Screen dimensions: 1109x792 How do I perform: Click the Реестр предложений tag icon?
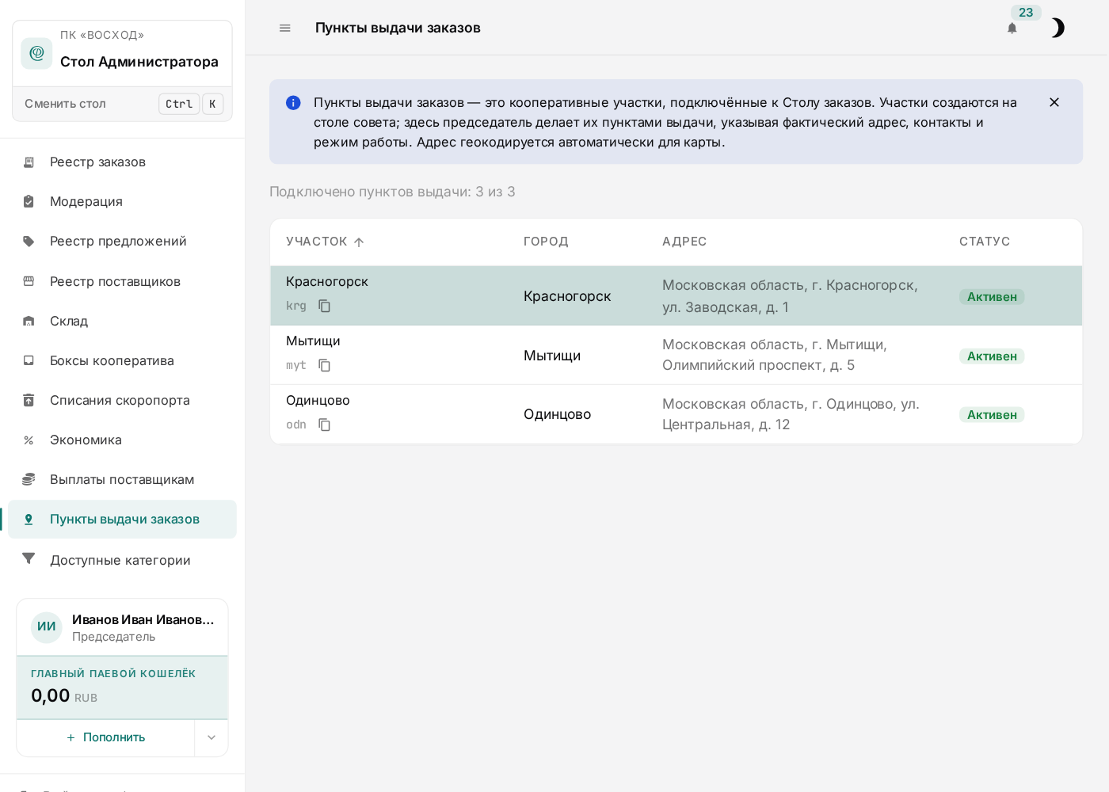pos(29,242)
